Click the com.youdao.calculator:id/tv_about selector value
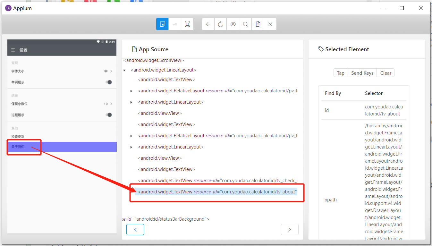The image size is (432, 246). 384,110
